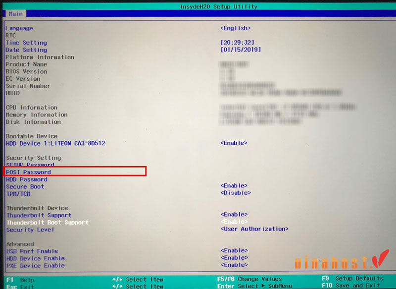This screenshot has width=396, height=289.
Task: Click the Platform Information heading
Action: click(40, 58)
